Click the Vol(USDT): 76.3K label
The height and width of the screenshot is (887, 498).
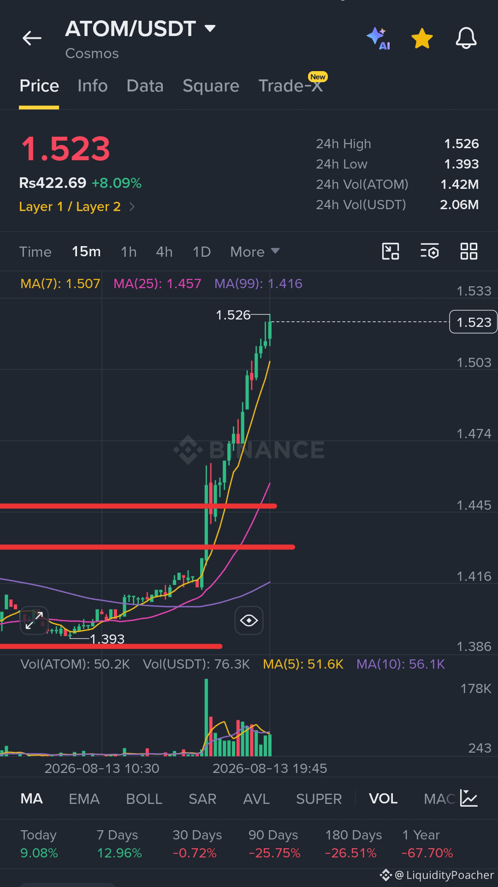(196, 664)
